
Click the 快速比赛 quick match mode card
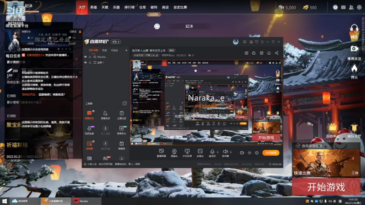(326, 163)
